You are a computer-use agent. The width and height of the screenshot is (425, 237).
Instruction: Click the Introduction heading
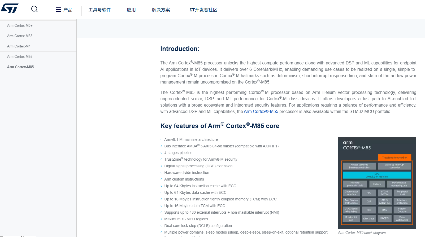tap(180, 49)
